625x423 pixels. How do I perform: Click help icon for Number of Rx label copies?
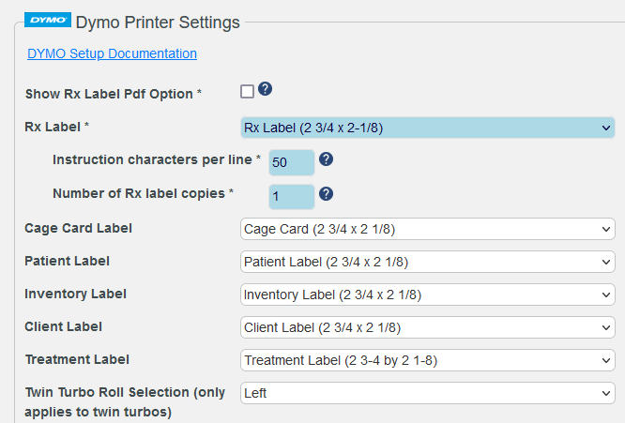pyautogui.click(x=327, y=193)
